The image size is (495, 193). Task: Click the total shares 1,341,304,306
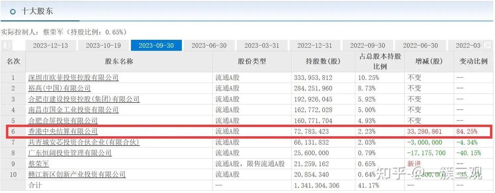tap(317, 185)
